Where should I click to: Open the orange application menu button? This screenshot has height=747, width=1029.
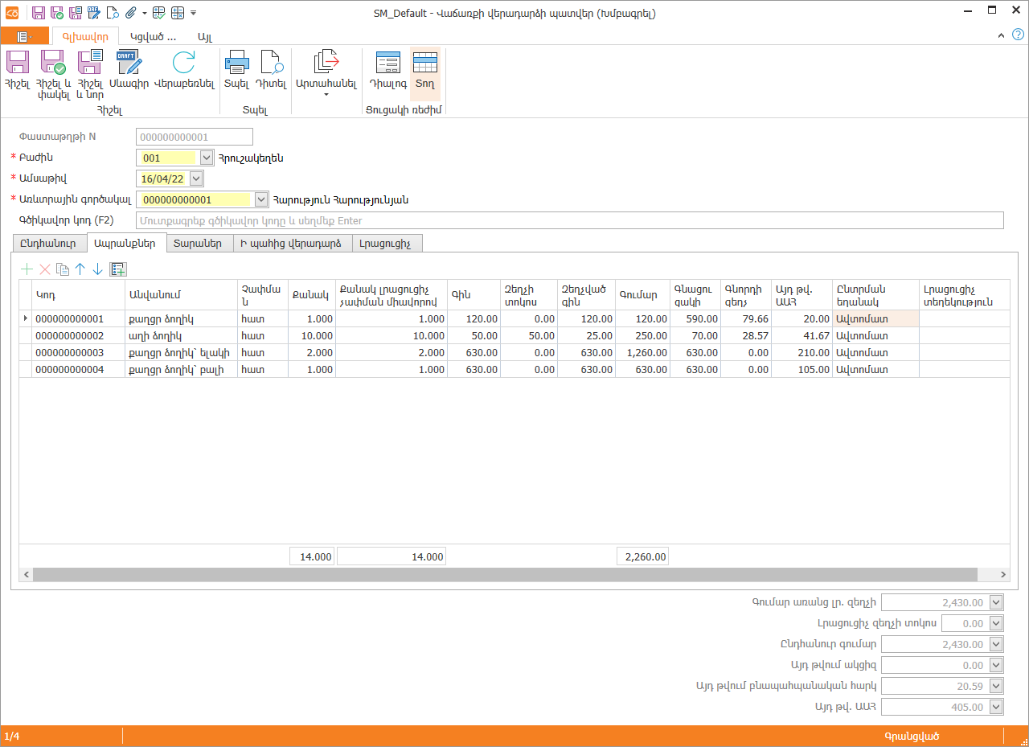[24, 36]
